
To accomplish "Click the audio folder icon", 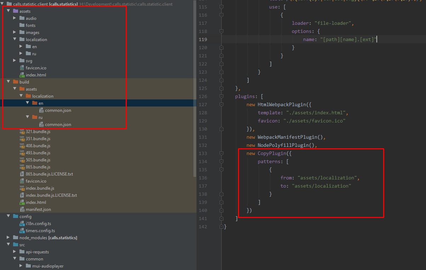I will [22, 18].
